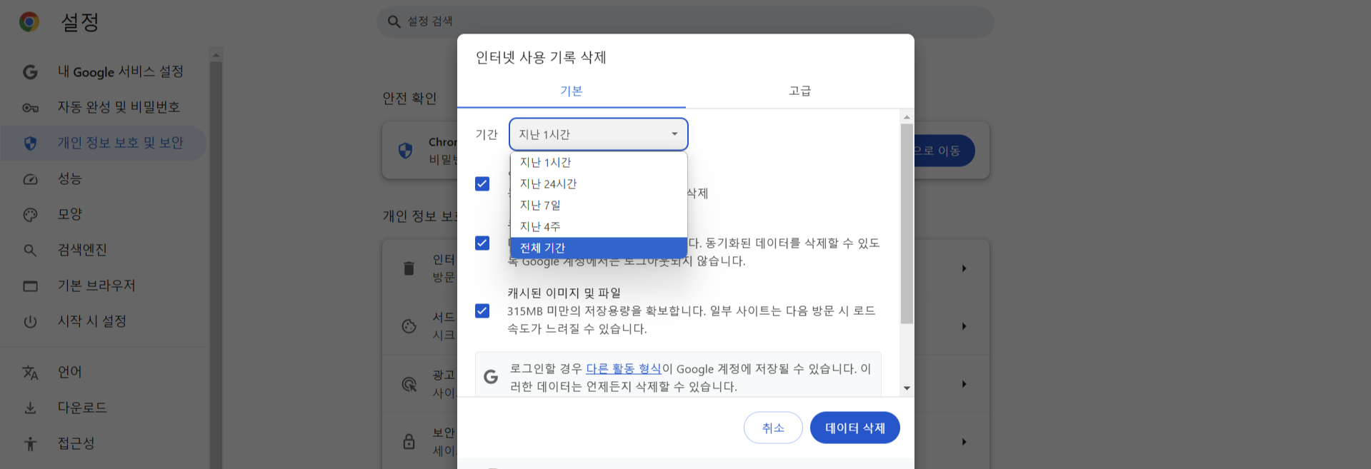Click the safety check shield icon
Screen dimensions: 1371x469
[x=405, y=151]
